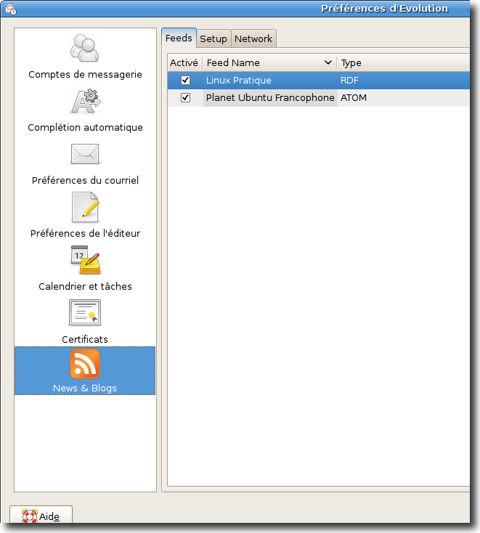This screenshot has width=480, height=533.
Task: Select the Feeds tab
Action: (x=179, y=38)
